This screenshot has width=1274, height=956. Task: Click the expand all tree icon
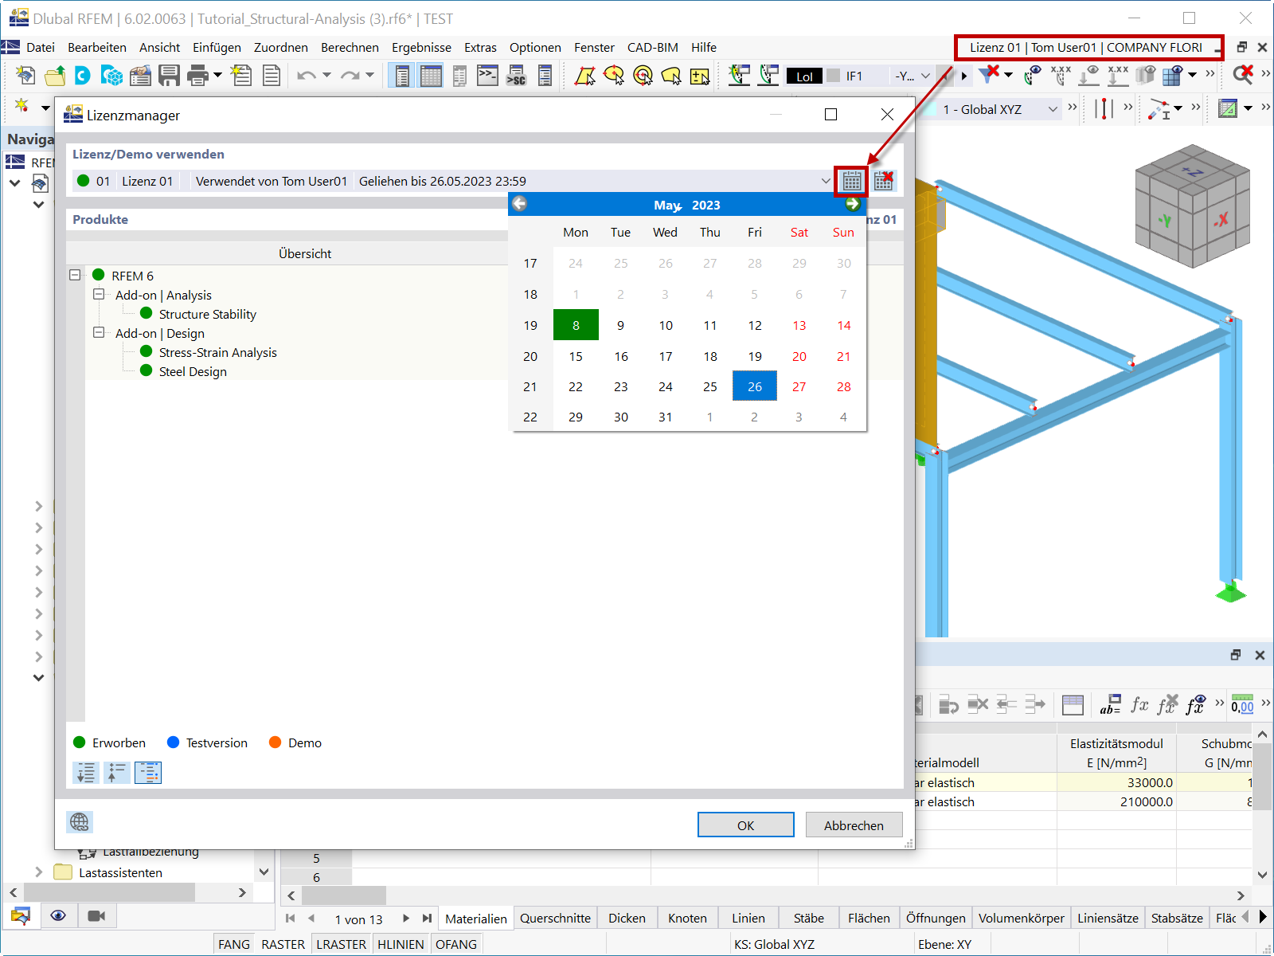click(x=85, y=772)
